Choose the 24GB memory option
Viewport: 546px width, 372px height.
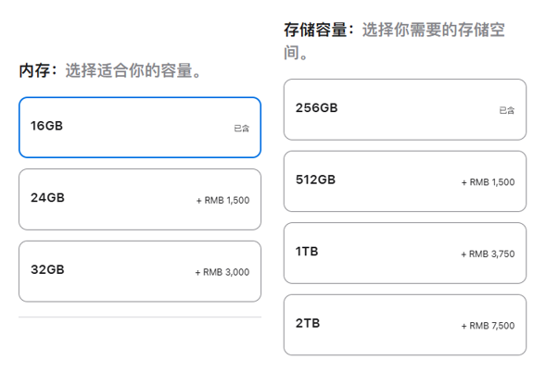coord(140,199)
